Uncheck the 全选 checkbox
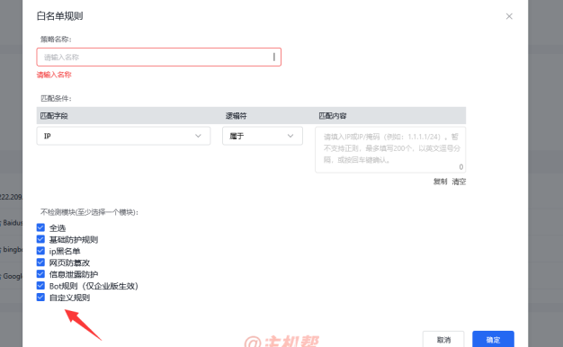The height and width of the screenshot is (347, 563). (x=40, y=227)
